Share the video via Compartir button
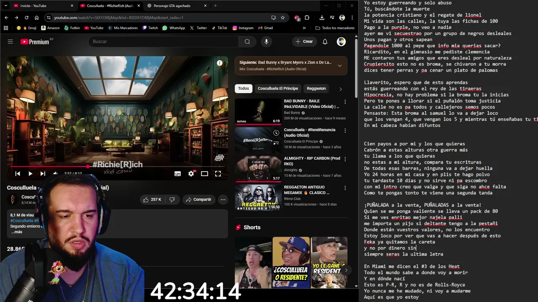The image size is (538, 302). (199, 200)
